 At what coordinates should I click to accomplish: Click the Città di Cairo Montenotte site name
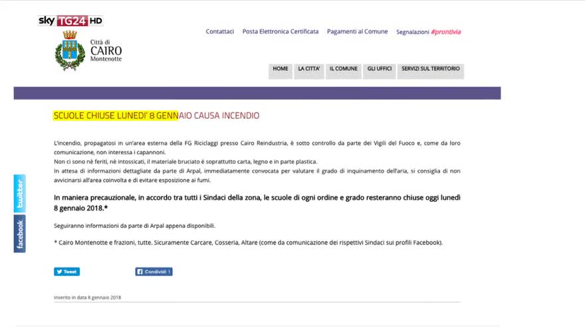[106, 50]
